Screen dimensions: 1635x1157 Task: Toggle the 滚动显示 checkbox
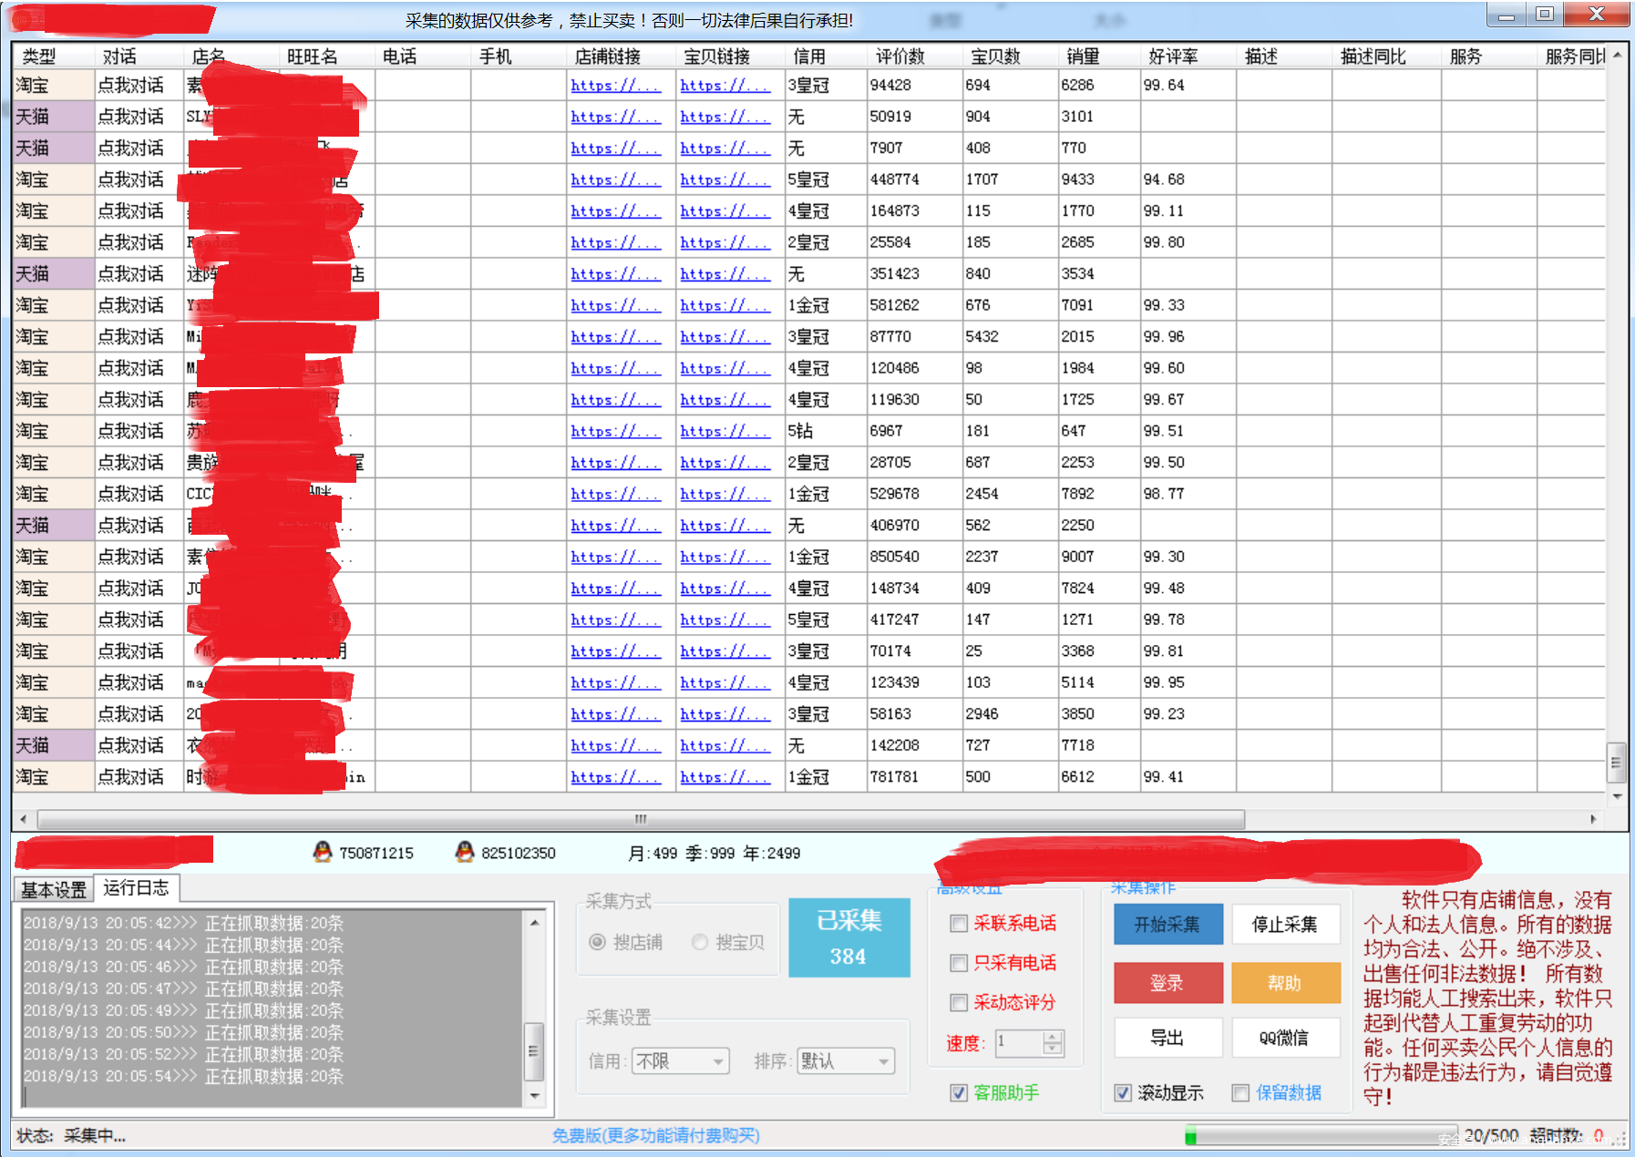pos(1124,1093)
